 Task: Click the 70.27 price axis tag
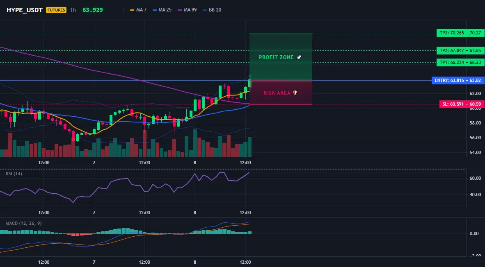click(x=476, y=33)
